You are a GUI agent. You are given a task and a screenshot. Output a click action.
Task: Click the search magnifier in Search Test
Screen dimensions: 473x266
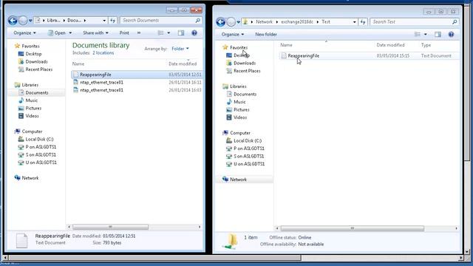click(455, 22)
